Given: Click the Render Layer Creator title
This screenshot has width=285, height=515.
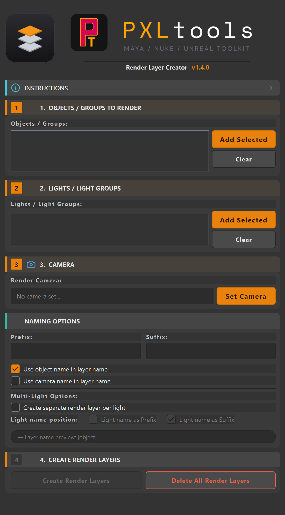Looking at the screenshot, I should (x=156, y=67).
